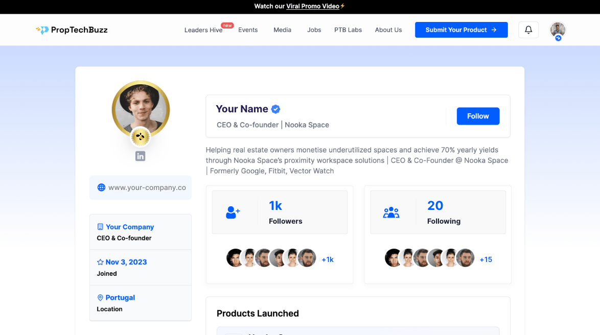
Task: Go to the Events page
Action: [248, 30]
